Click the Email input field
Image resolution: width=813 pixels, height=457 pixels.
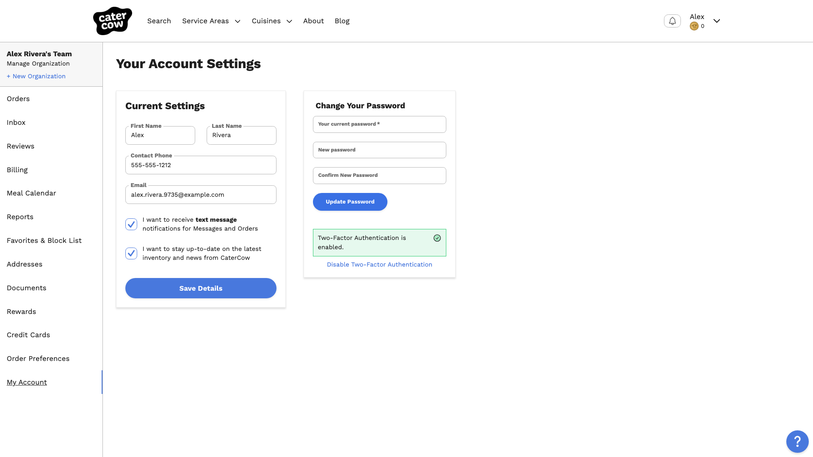[x=201, y=195]
